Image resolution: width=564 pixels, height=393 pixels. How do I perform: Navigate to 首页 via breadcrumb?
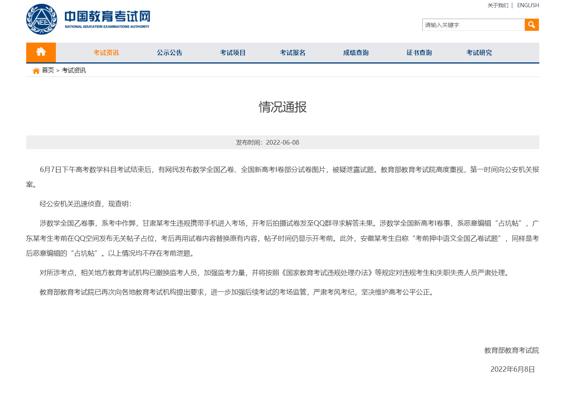48,70
